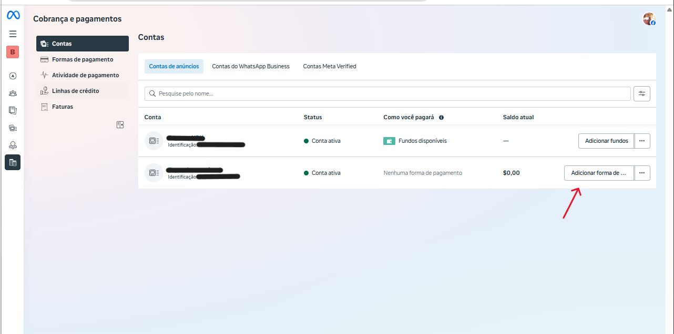
Task: Open profile avatar menu at top right
Action: tap(649, 19)
